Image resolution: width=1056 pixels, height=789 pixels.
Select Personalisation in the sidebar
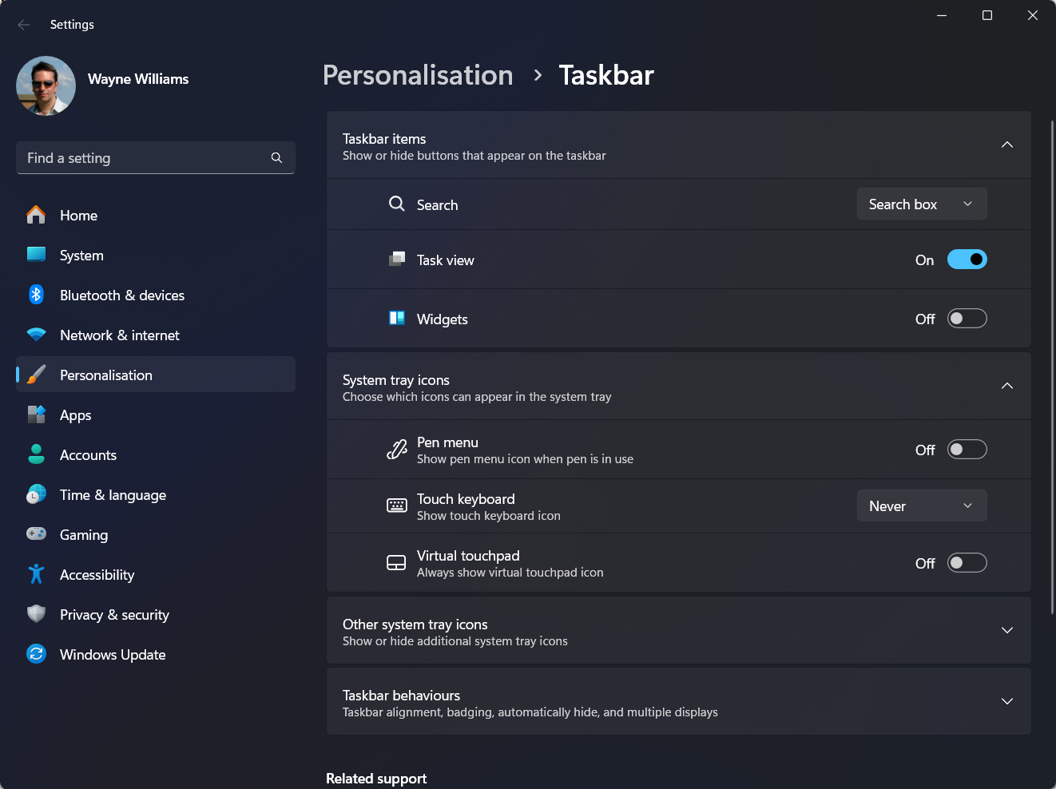click(x=106, y=375)
